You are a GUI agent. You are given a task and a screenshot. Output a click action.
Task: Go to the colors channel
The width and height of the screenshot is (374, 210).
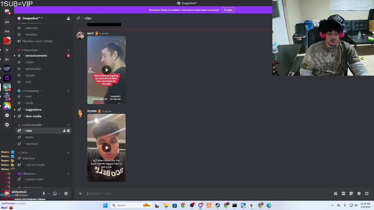tap(43, 62)
